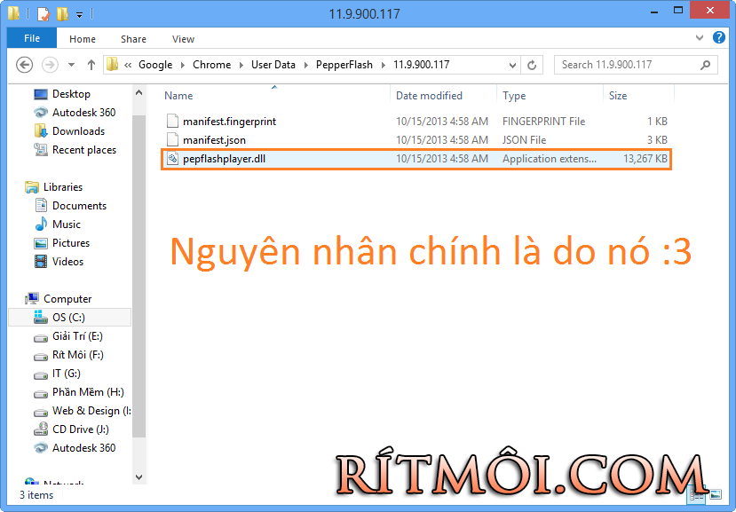This screenshot has height=512, width=736.
Task: Open the IT (G:) drive
Action: click(67, 374)
